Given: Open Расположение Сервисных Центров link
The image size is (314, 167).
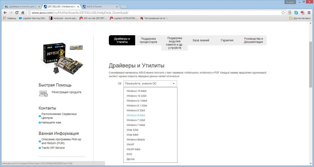Looking at the screenshot, I should 59,116.
